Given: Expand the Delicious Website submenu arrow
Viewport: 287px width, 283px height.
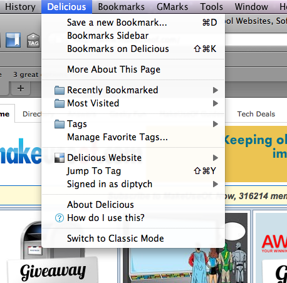Looking at the screenshot, I should (x=216, y=158).
